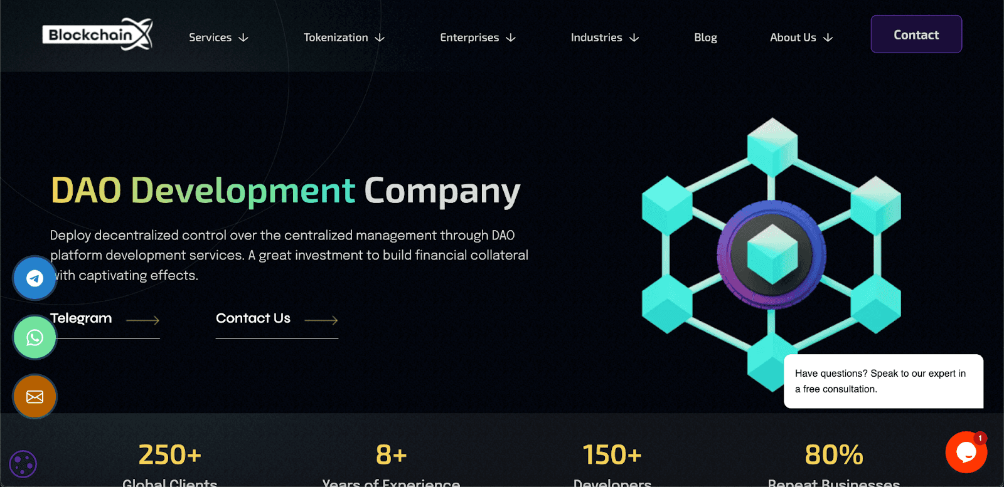Click the 250+ Global Clients stat
The width and height of the screenshot is (1004, 487).
[x=170, y=464]
